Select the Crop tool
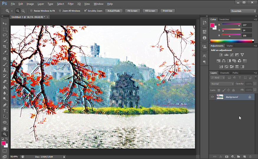This screenshot has height=159, width=258. click(5, 47)
